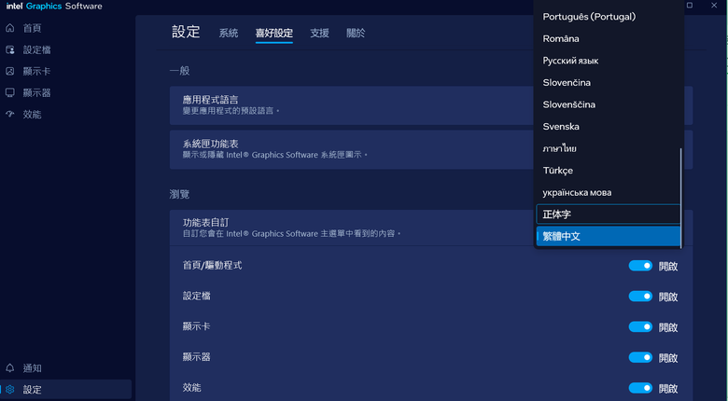Open 通知 in the sidebar
The height and width of the screenshot is (401, 728).
pos(66,368)
